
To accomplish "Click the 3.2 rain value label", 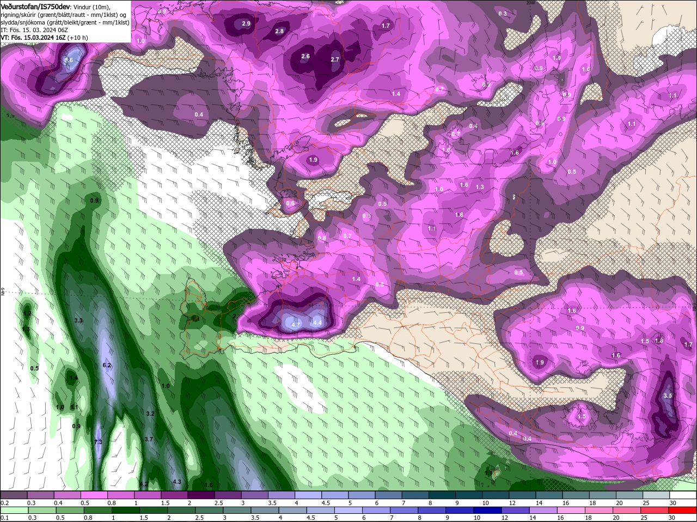I will pos(150,414).
